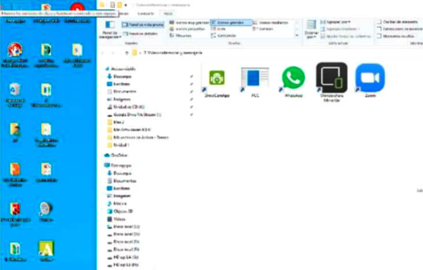Viewport: 423px width, 270px height.
Task: Select the speaker icon on the desktop
Action: pos(46,212)
